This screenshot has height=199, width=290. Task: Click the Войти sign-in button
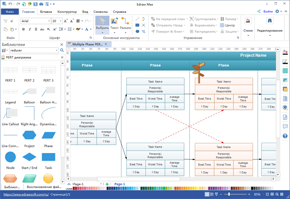(x=265, y=11)
